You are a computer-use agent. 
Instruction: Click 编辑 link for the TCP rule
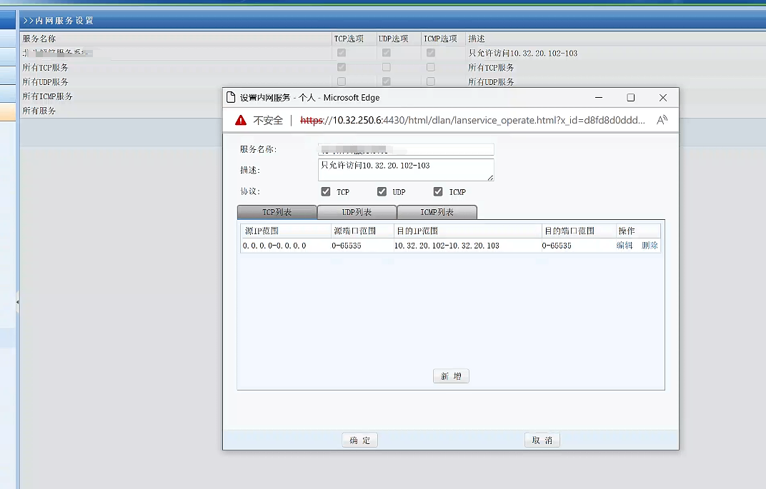pyautogui.click(x=625, y=246)
